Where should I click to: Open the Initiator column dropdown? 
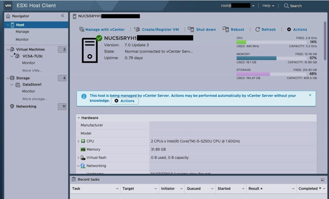click(181, 189)
